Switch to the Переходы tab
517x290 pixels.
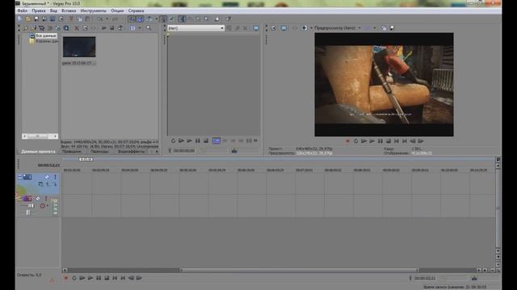pos(99,151)
